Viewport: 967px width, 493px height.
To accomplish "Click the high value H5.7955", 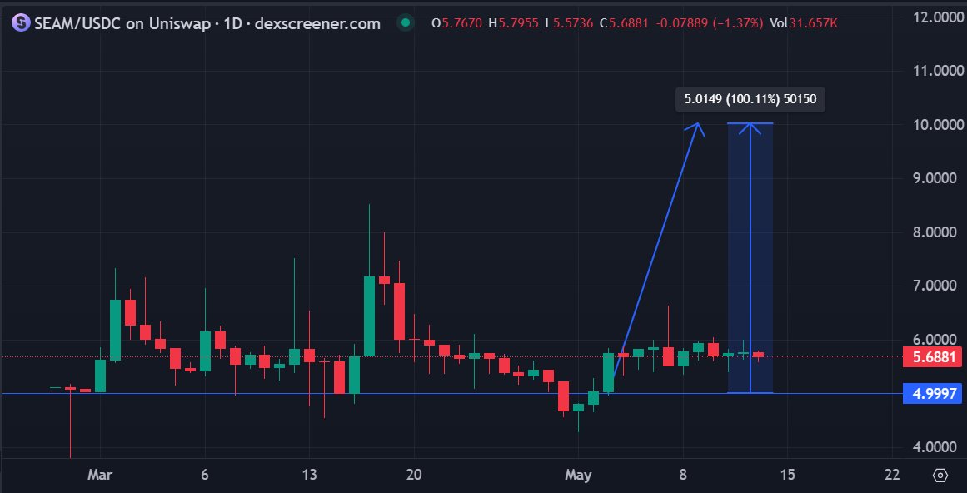I will (x=513, y=24).
